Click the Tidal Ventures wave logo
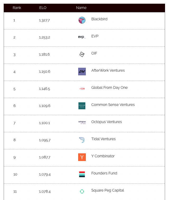Image resolution: width=169 pixels, height=200 pixels. [82, 140]
